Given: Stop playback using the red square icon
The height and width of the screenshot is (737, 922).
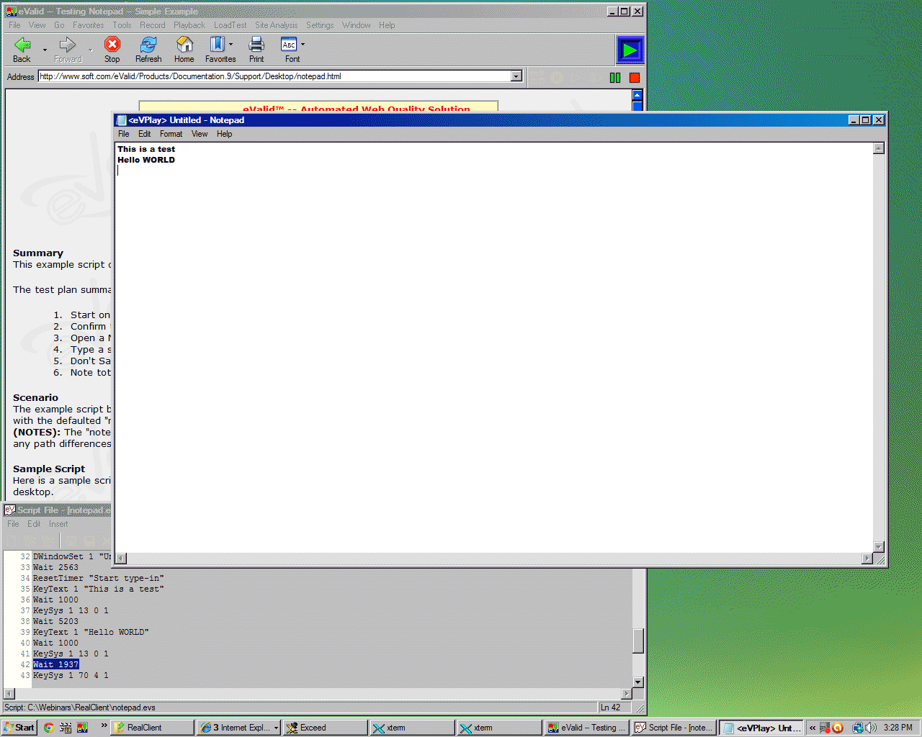Looking at the screenshot, I should (634, 77).
